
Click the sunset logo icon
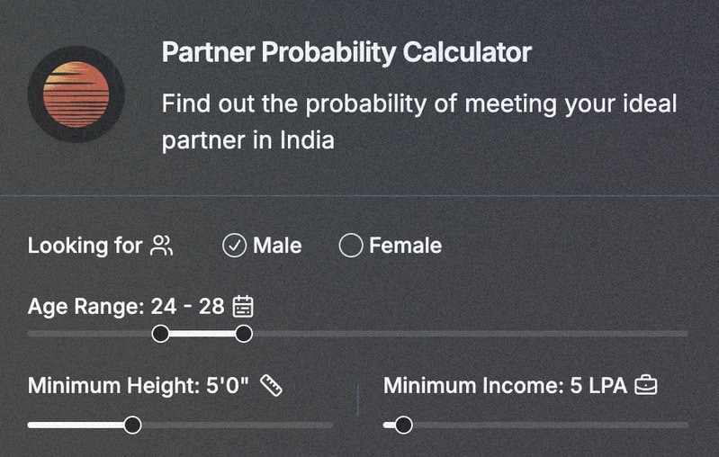[76, 94]
